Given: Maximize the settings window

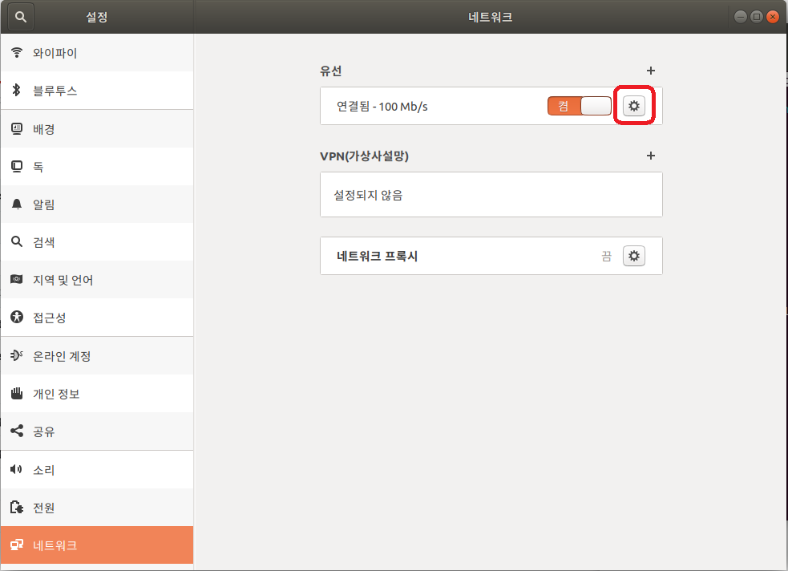Looking at the screenshot, I should coord(757,17).
